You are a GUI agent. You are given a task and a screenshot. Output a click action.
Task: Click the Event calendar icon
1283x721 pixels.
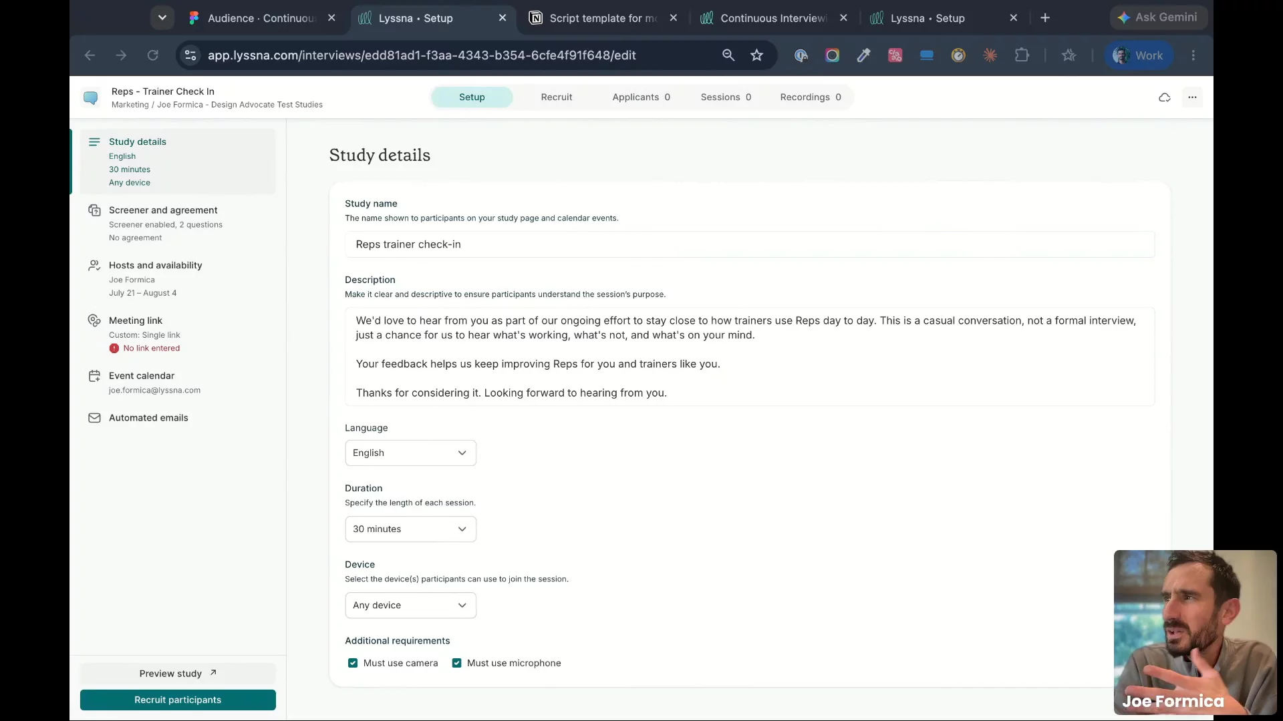pos(94,376)
